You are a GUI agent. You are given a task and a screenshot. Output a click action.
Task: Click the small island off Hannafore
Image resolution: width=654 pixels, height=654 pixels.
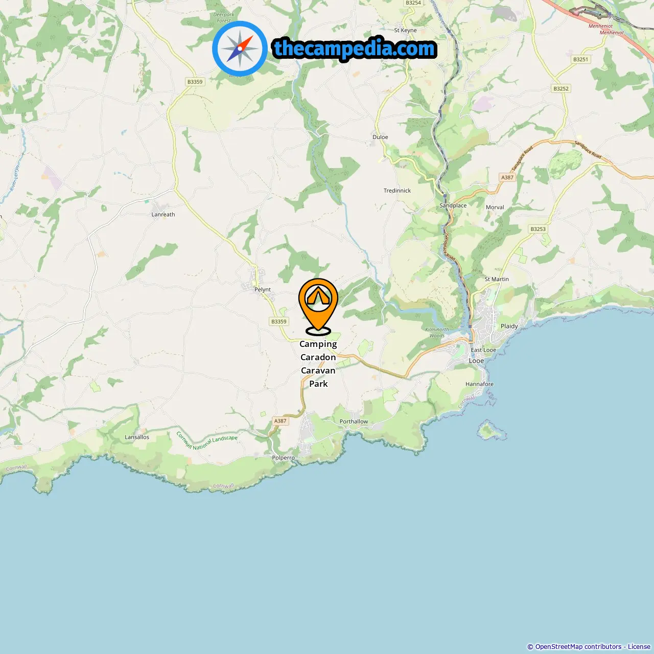coord(492,431)
